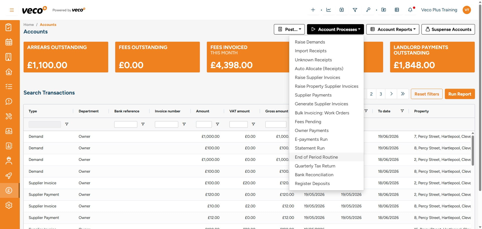Expand the Post... dropdown button
482x229 pixels.
click(x=289, y=29)
